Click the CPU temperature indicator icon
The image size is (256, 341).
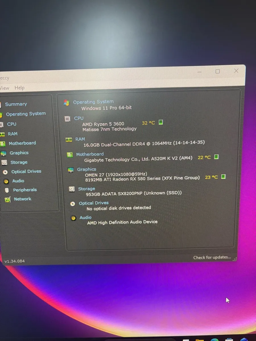tap(161, 122)
